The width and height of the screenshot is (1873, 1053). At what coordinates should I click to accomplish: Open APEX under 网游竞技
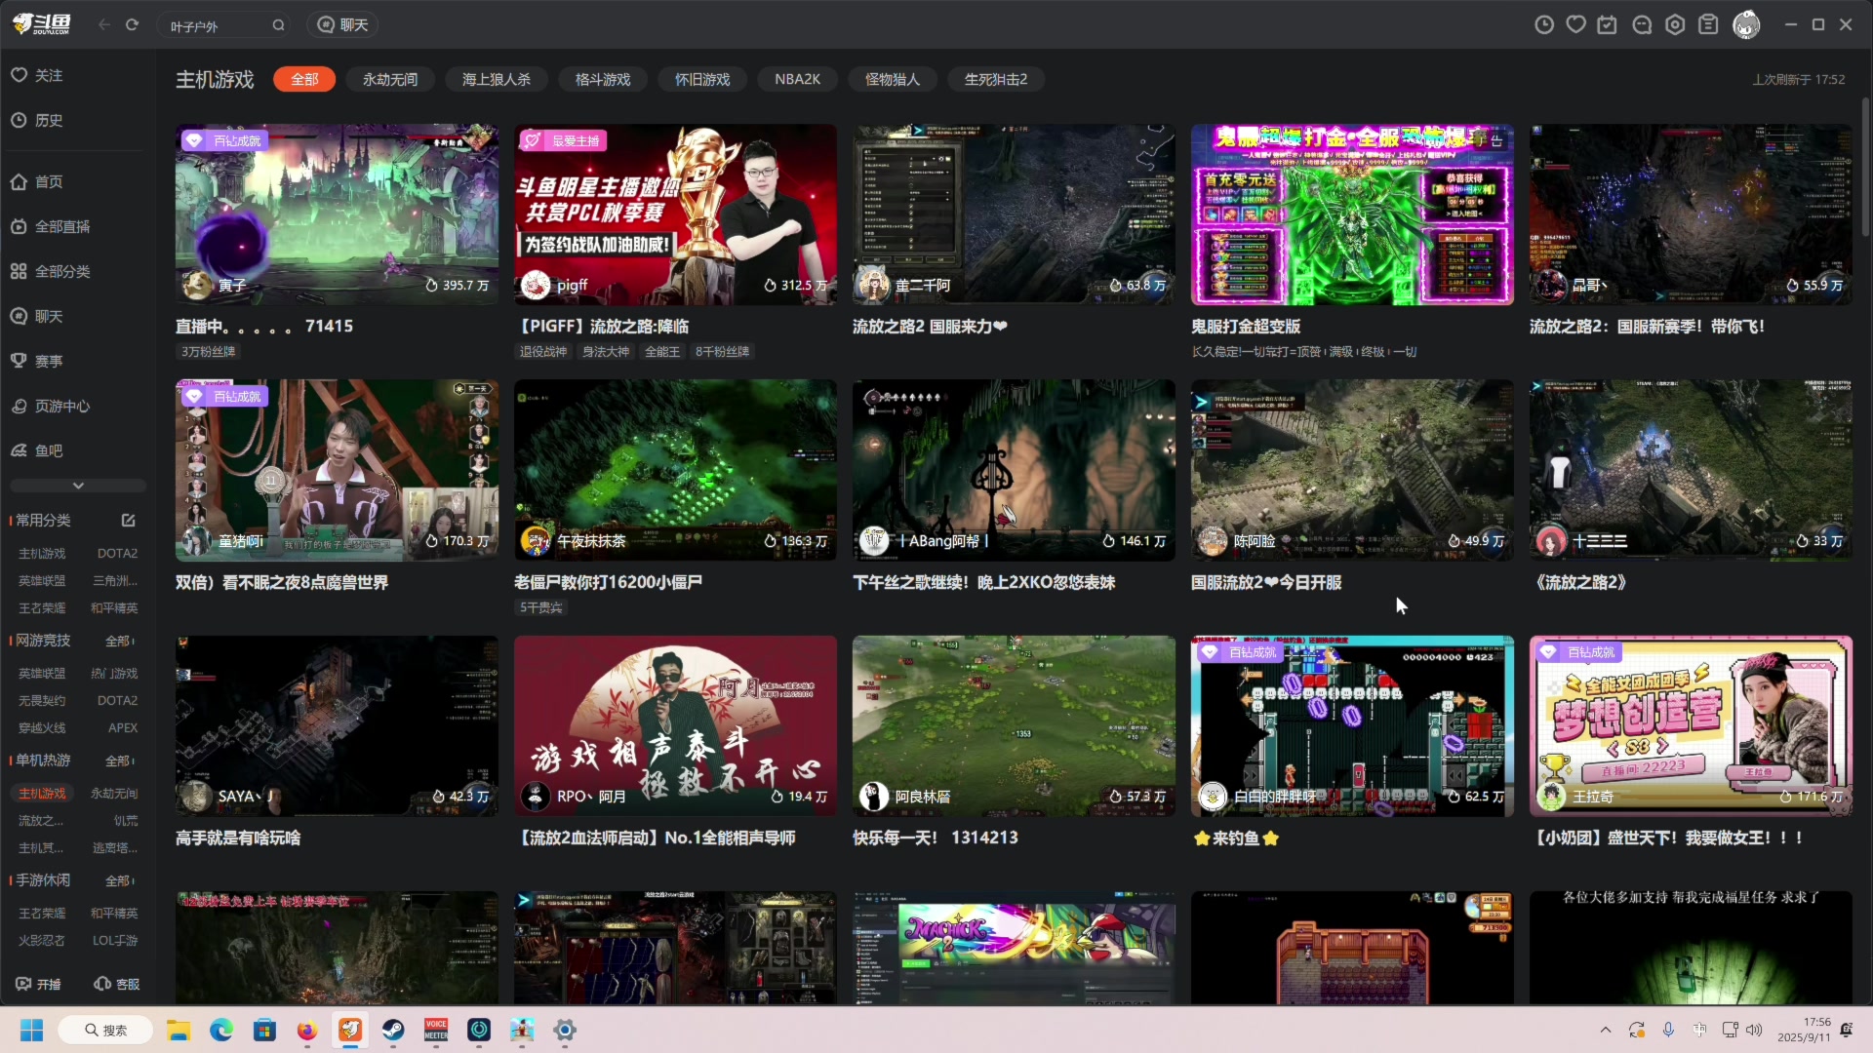tap(123, 727)
